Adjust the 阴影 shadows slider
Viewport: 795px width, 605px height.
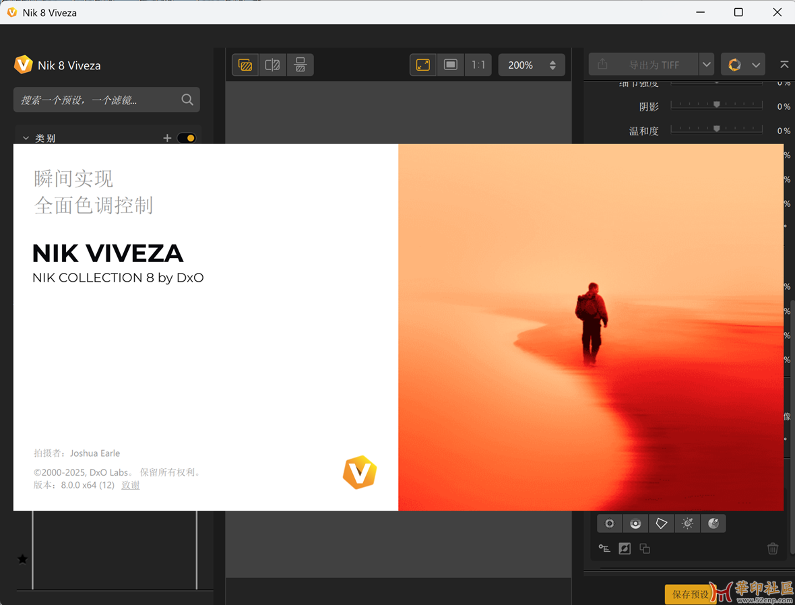[x=716, y=104]
